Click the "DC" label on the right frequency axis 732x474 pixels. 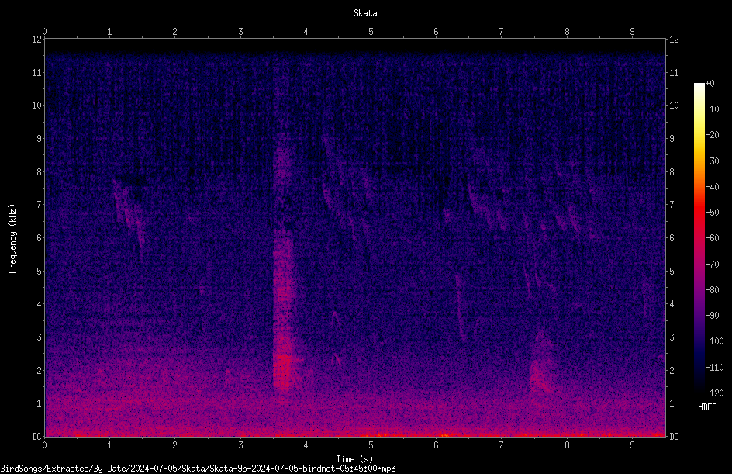[x=674, y=437]
